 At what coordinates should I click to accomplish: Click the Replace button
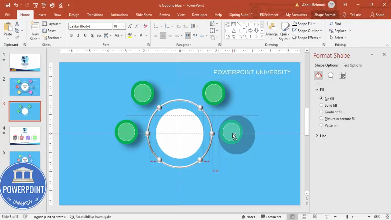click(340, 31)
